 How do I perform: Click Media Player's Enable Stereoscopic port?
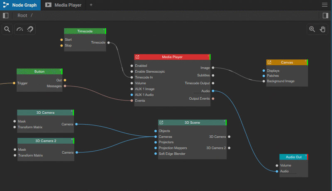[132, 71]
